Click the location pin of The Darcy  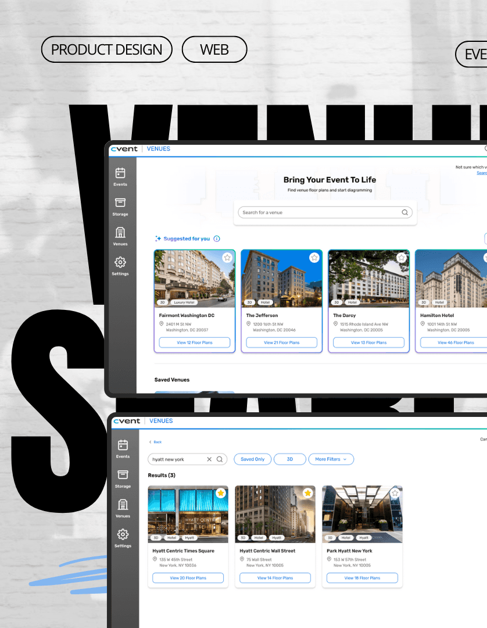pos(336,324)
